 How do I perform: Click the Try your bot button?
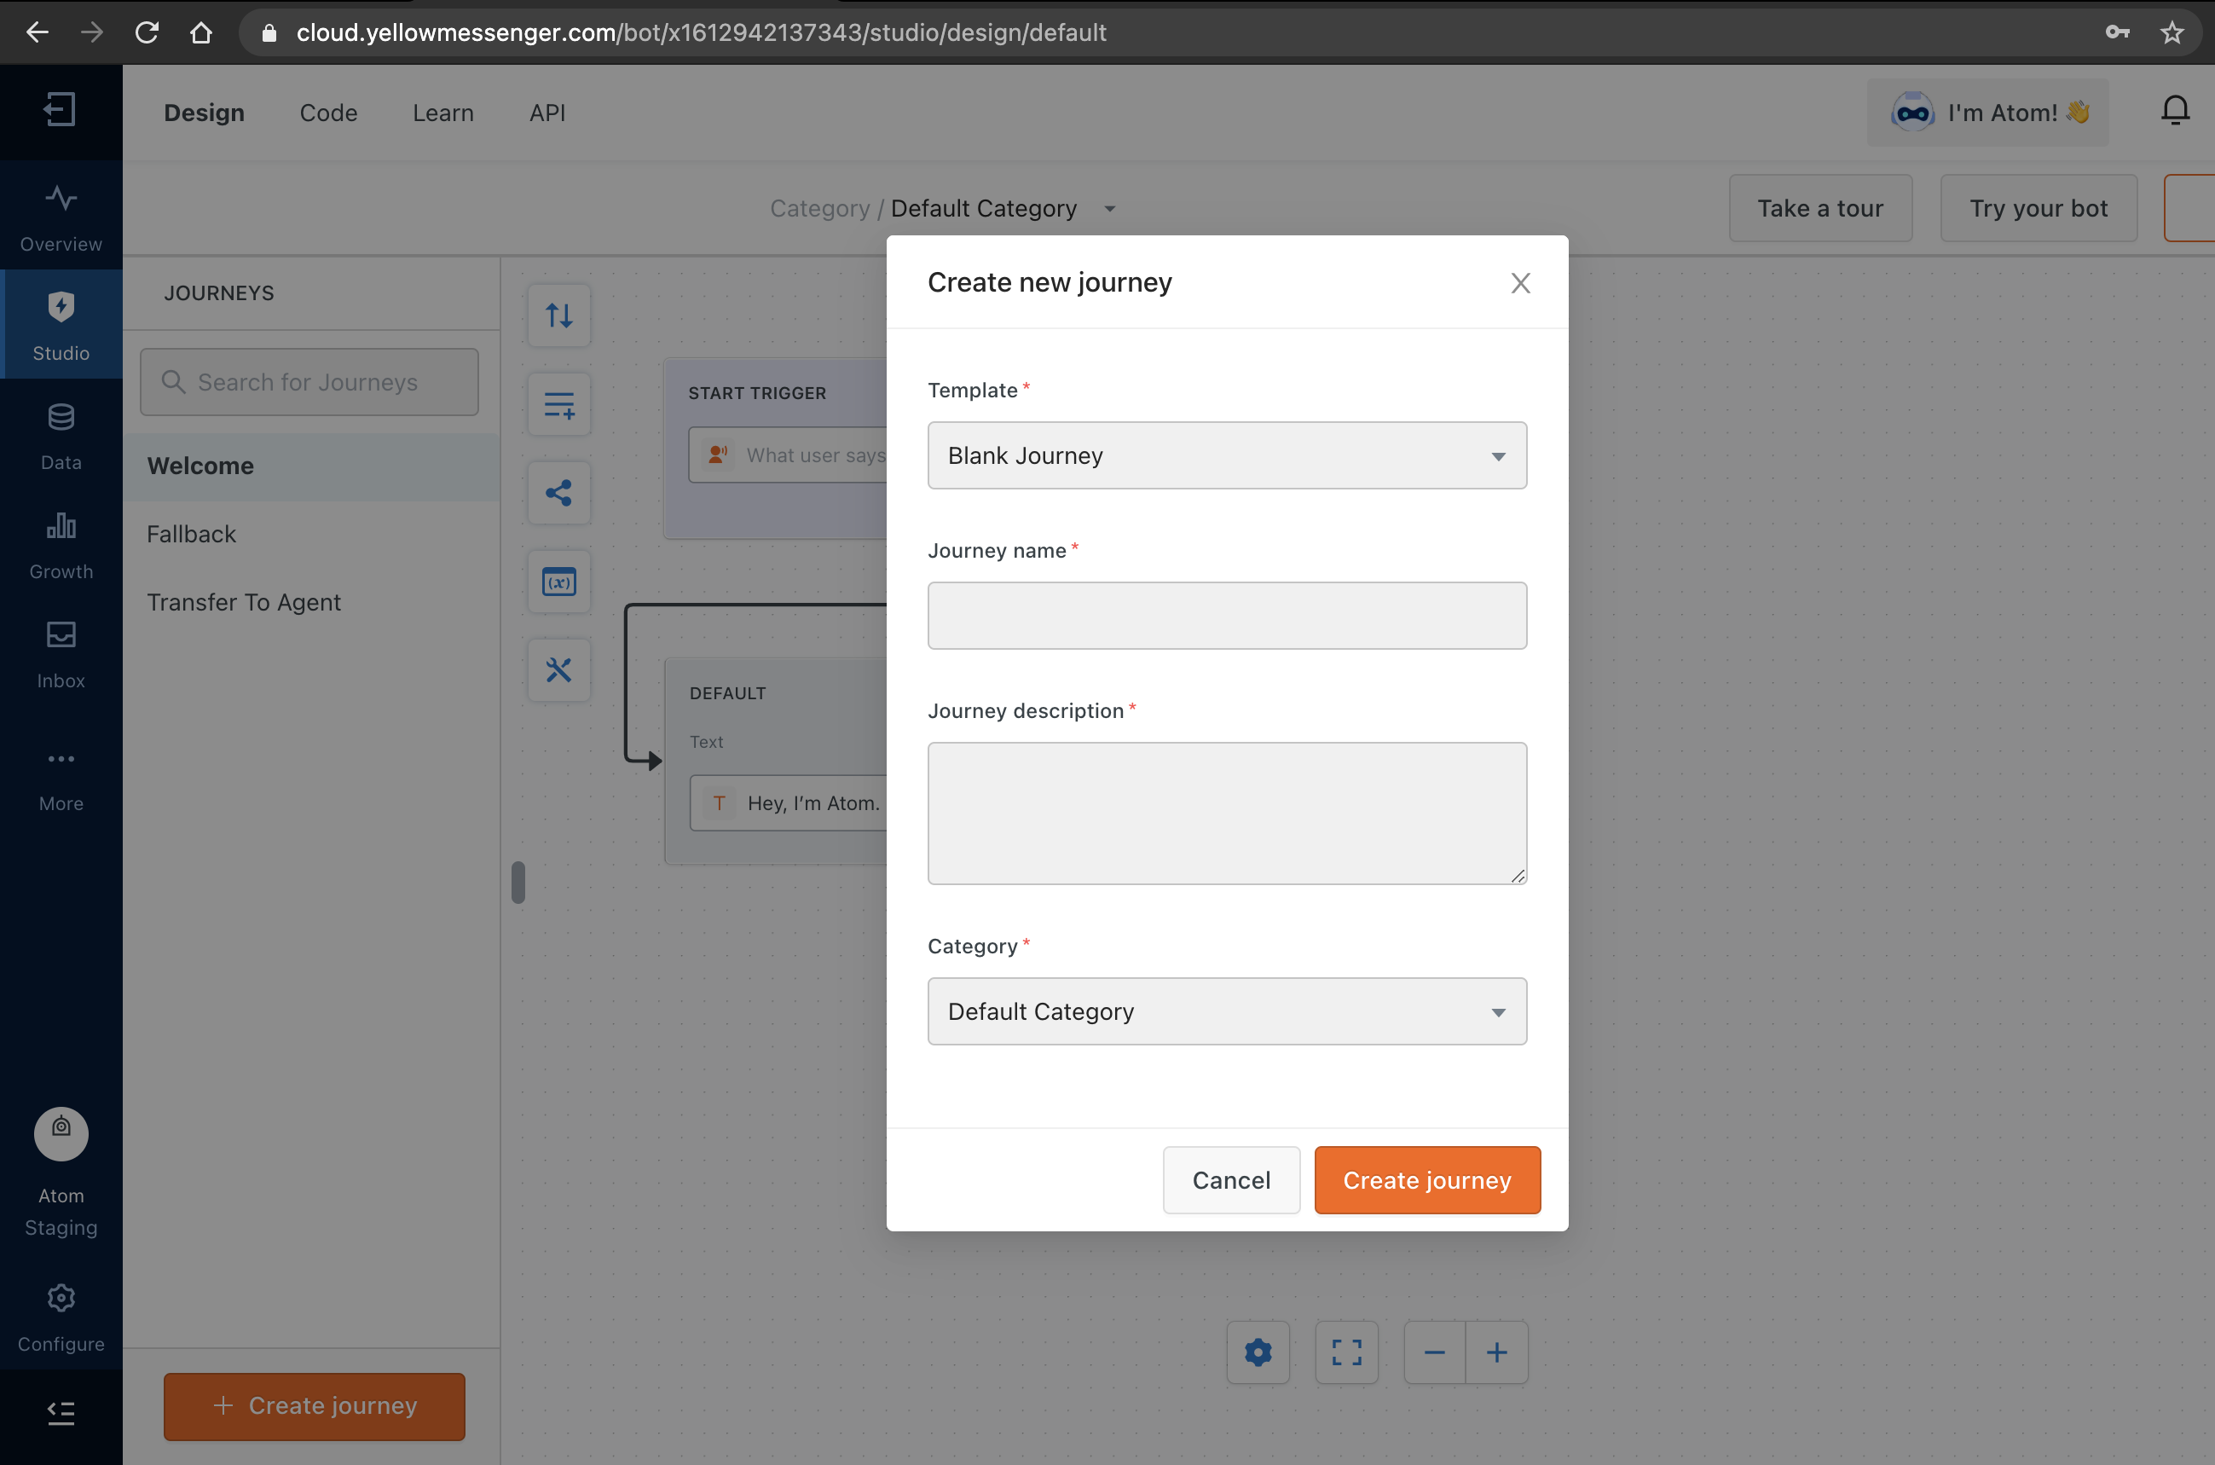2039,208
